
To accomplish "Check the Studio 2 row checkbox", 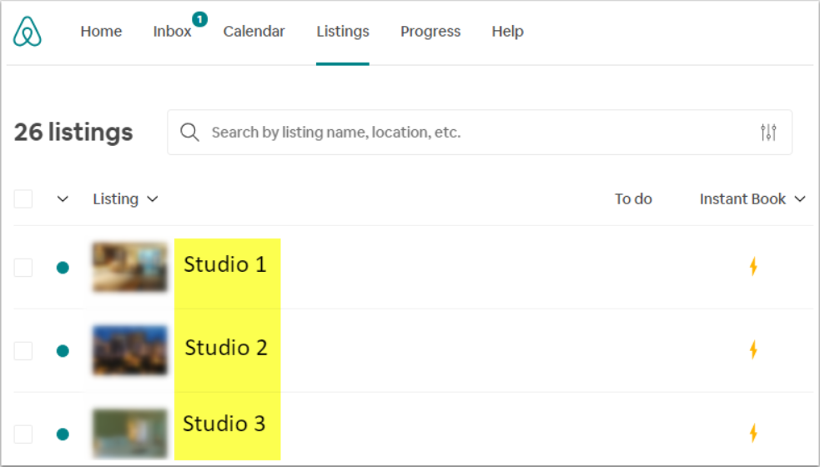I will (x=23, y=351).
